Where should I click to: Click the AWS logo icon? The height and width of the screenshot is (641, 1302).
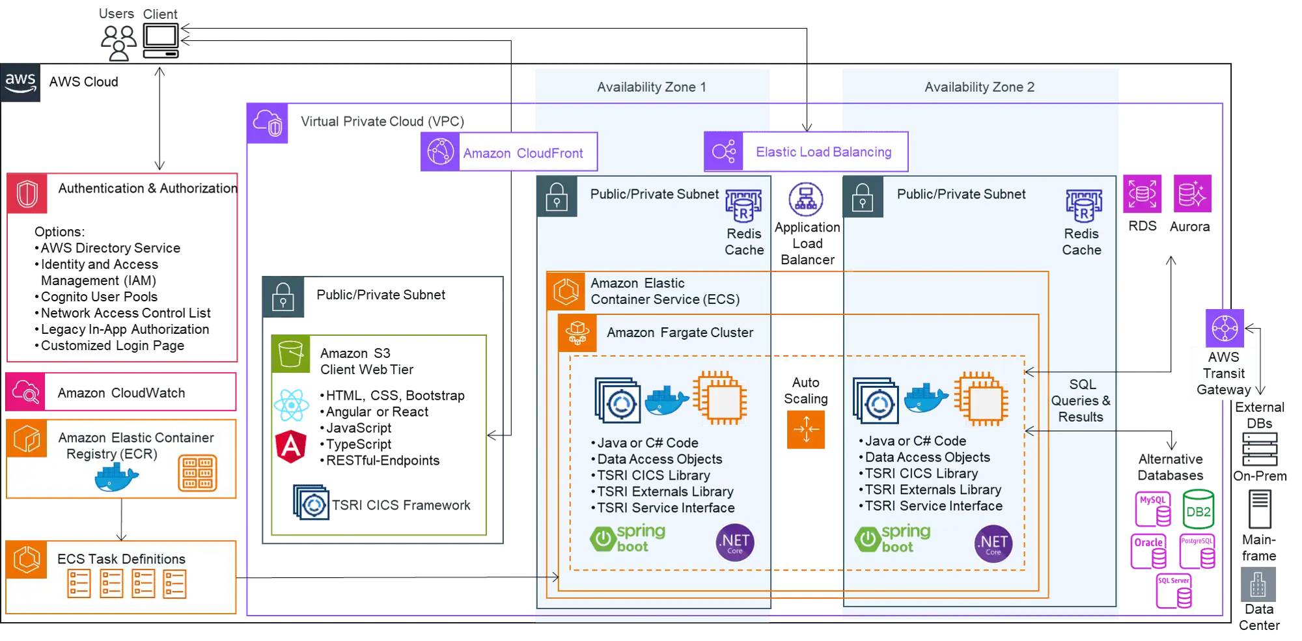(20, 83)
